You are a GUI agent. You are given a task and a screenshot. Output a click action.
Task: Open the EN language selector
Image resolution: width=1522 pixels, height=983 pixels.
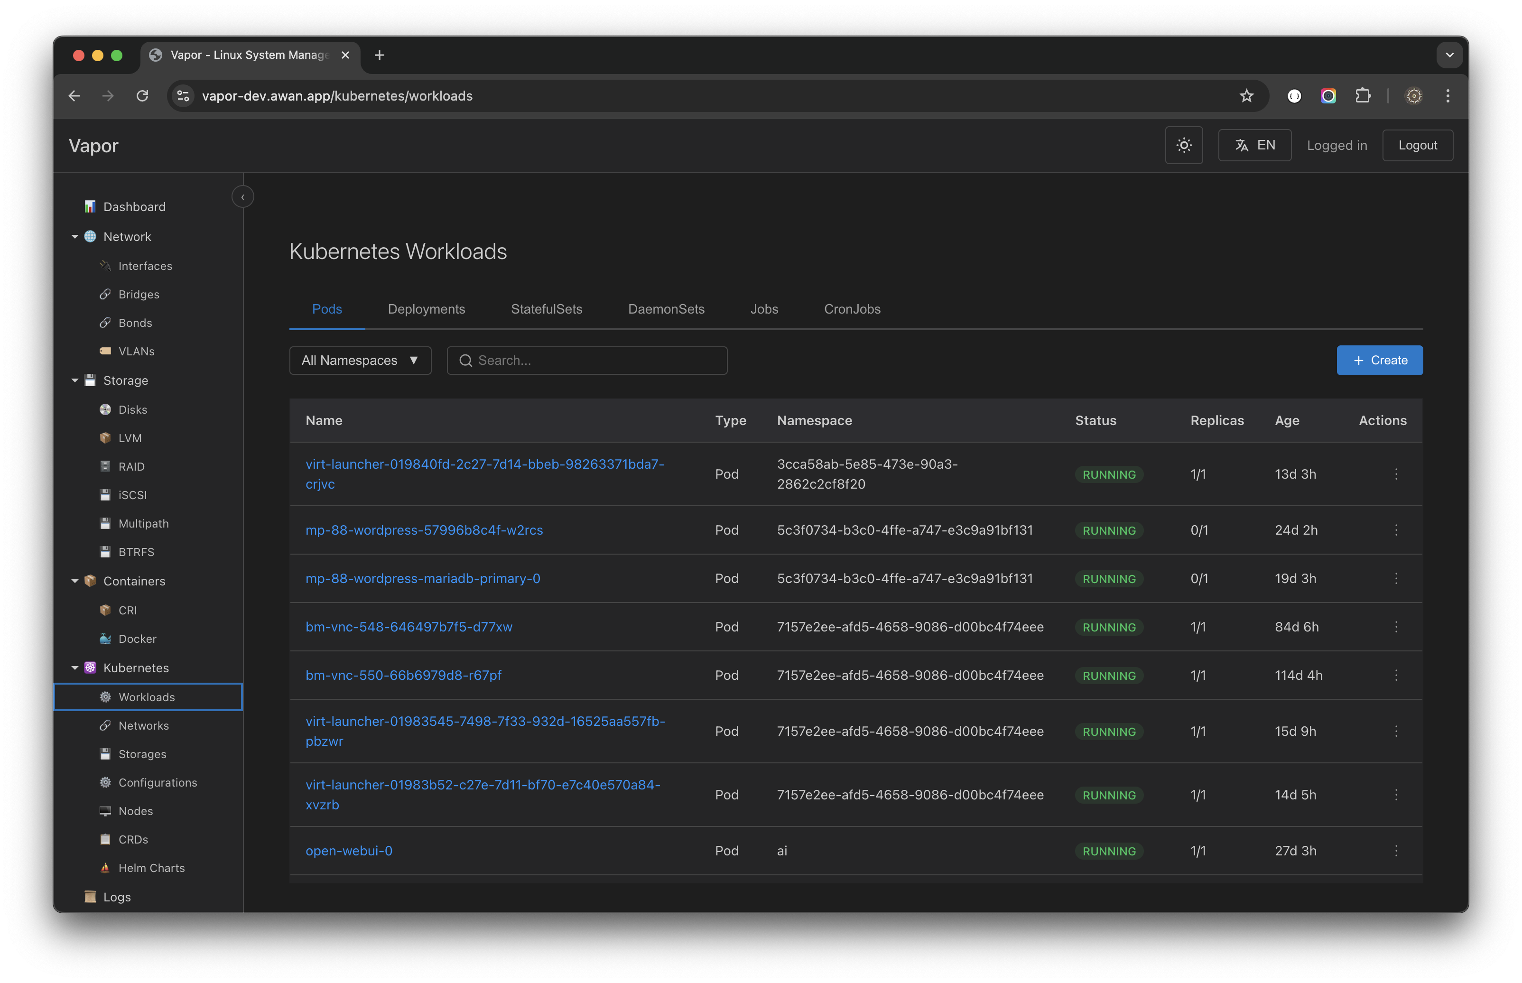(1254, 146)
